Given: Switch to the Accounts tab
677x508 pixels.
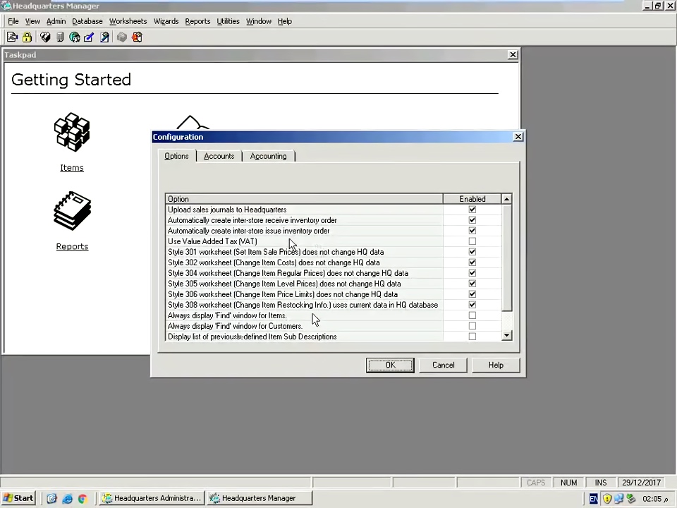Looking at the screenshot, I should (219, 156).
